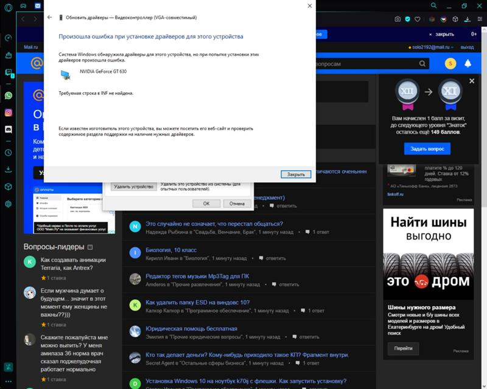Click Удалить устройство button
This screenshot has height=389, width=487.
pos(133,187)
